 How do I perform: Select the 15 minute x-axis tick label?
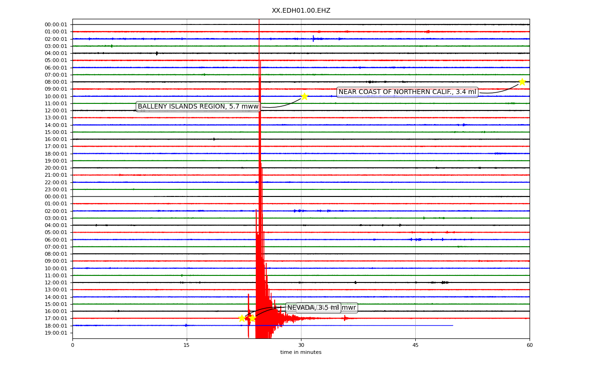187,345
